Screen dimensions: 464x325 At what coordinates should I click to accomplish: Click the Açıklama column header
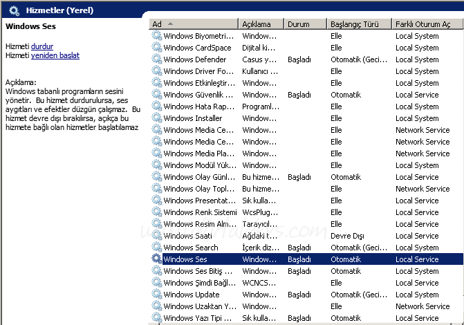(x=260, y=24)
